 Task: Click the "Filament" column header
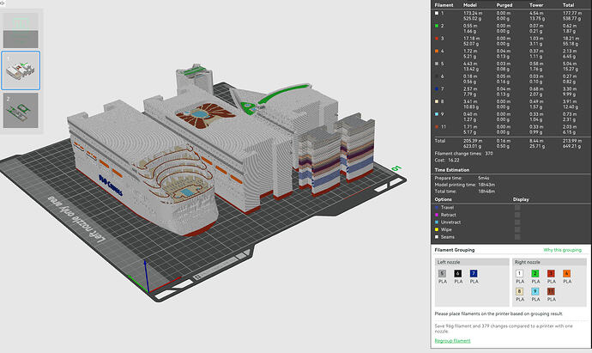[444, 5]
